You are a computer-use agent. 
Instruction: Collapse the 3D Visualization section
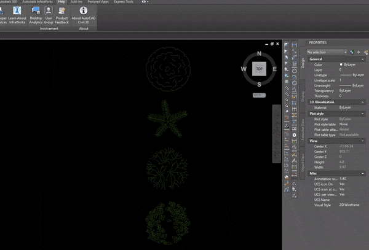tap(363, 102)
